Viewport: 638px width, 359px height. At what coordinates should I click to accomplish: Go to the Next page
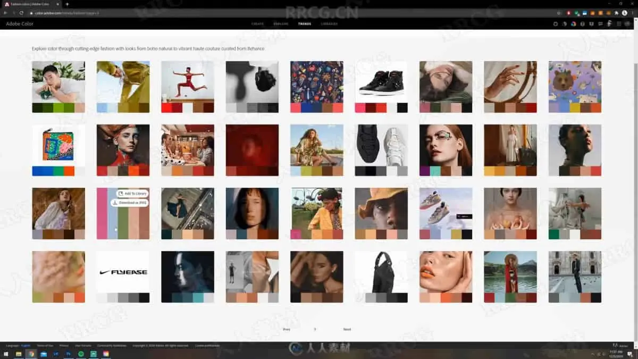(347, 329)
